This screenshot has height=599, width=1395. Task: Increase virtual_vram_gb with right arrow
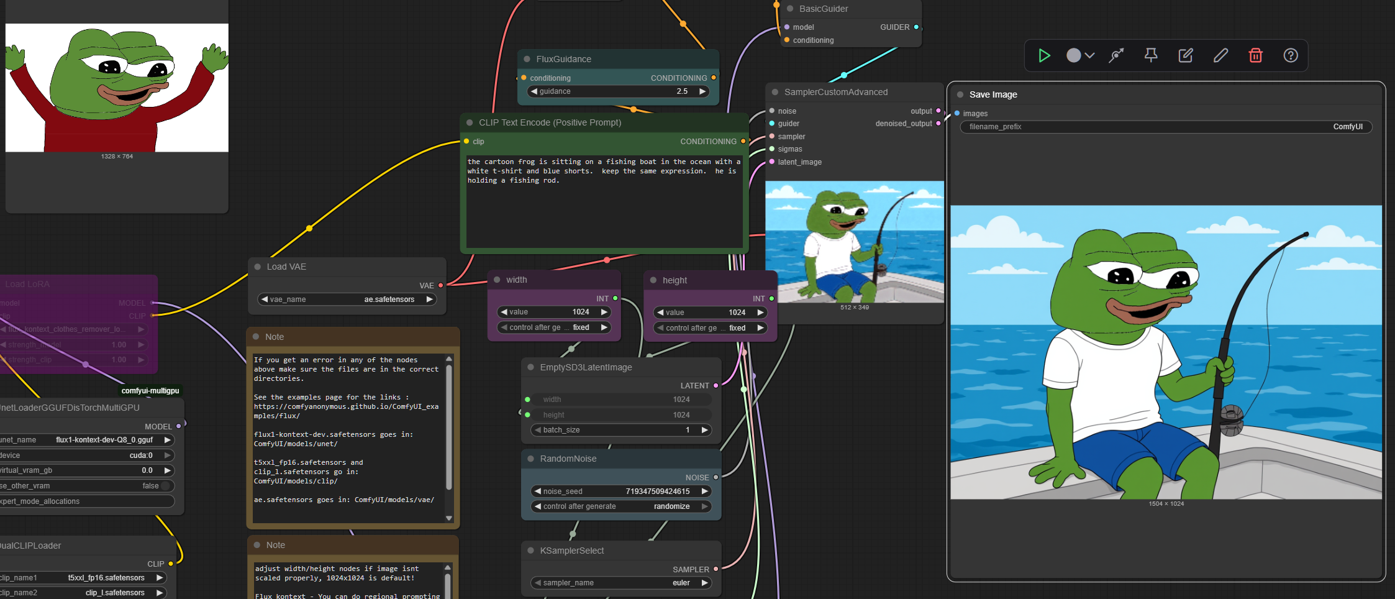pos(167,470)
